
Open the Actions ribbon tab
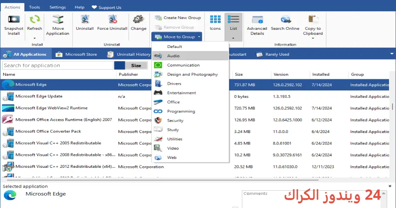12,7
